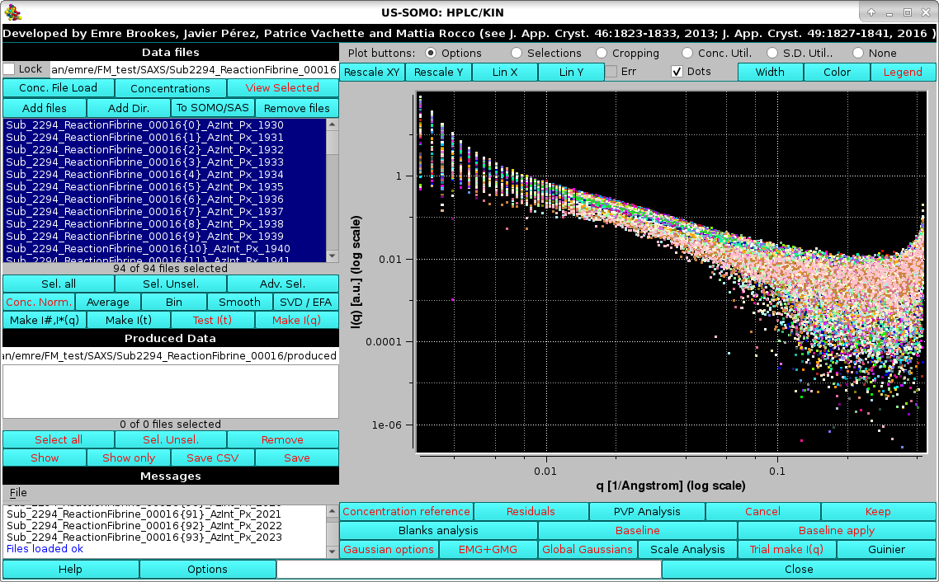The height and width of the screenshot is (582, 939).
Task: Toggle the Lock checkbox
Action: point(9,70)
